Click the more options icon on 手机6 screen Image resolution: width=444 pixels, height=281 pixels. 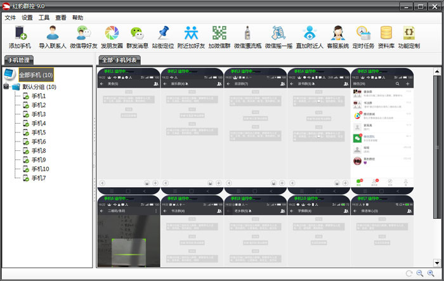tap(156, 211)
